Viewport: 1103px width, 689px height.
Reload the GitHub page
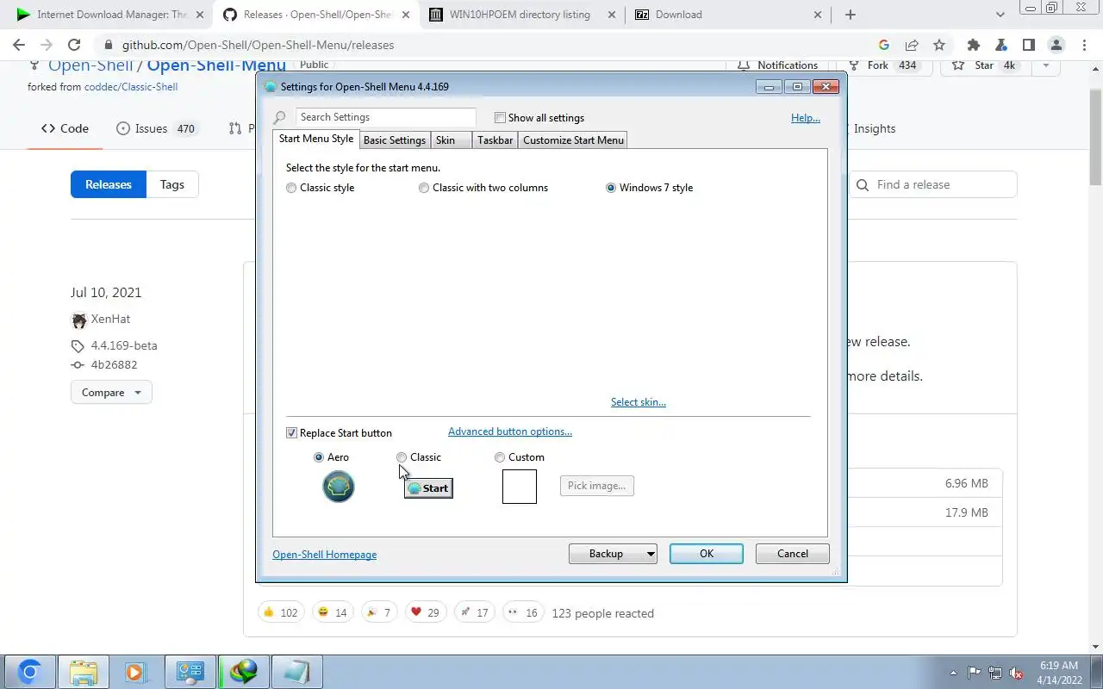click(x=74, y=45)
